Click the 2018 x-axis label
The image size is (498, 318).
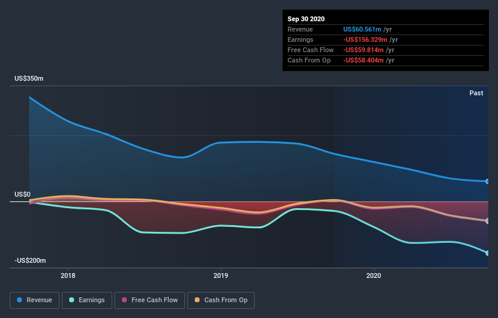[68, 276]
